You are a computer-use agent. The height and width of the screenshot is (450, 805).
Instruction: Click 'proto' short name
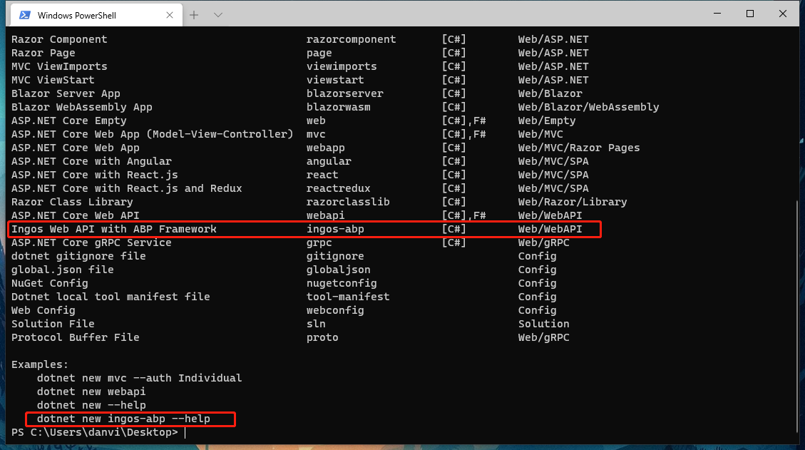point(322,337)
